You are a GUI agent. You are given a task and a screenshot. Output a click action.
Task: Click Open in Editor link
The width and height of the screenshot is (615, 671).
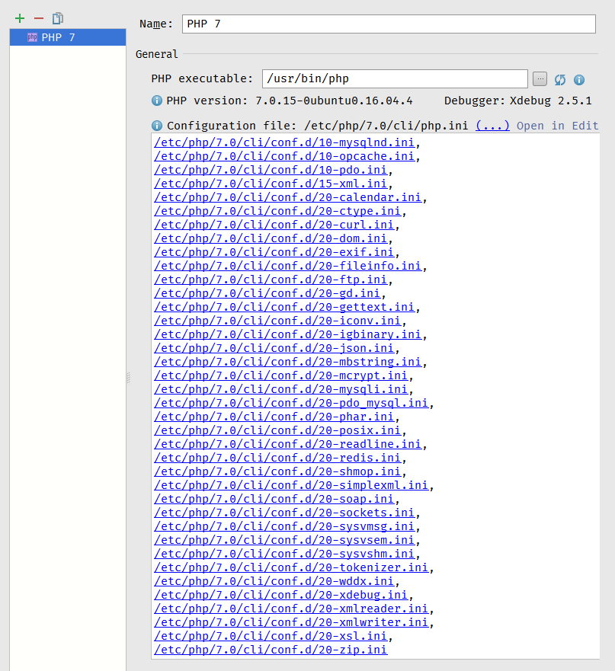[x=557, y=126]
